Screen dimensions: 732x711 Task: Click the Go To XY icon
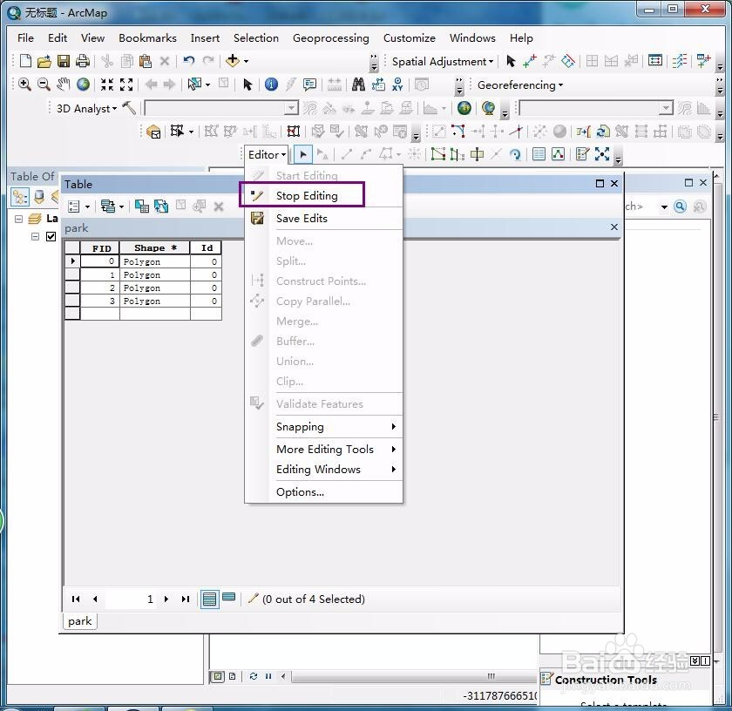[397, 85]
